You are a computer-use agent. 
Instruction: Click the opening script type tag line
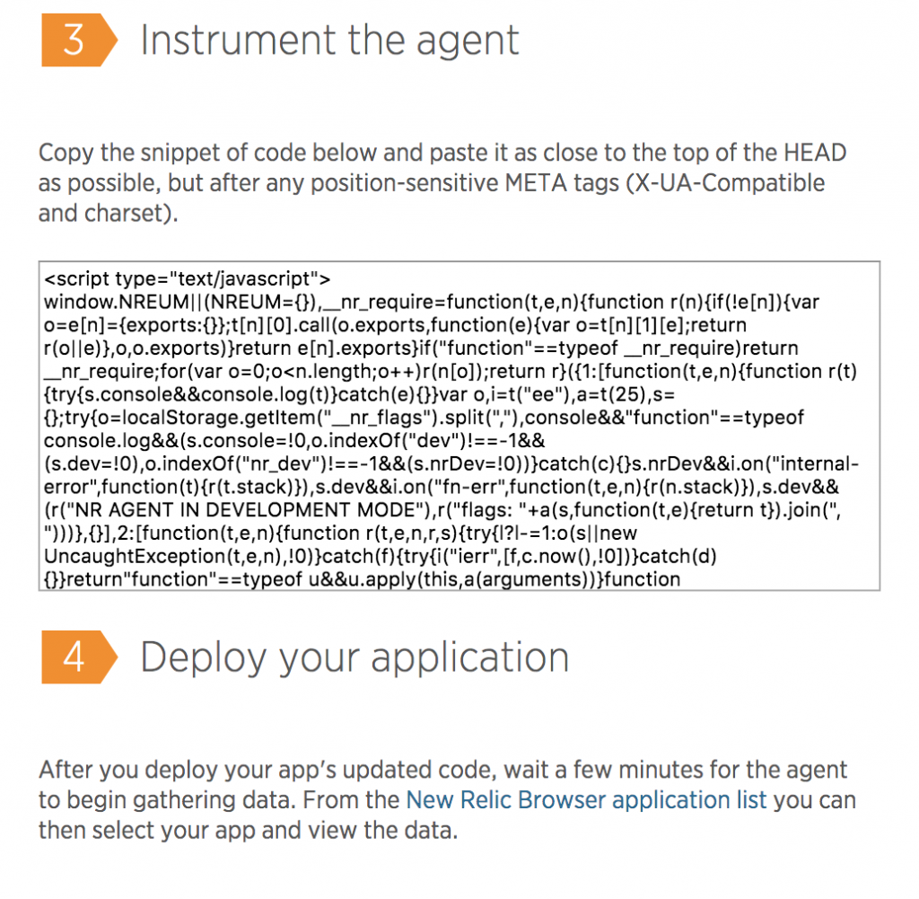point(187,279)
